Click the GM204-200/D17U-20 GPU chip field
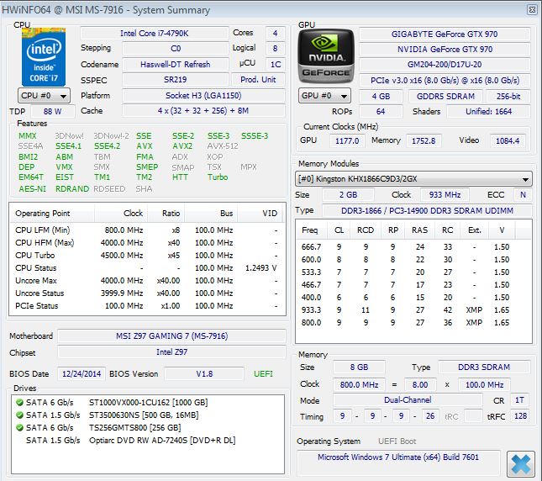This screenshot has width=542, height=481. coord(445,64)
